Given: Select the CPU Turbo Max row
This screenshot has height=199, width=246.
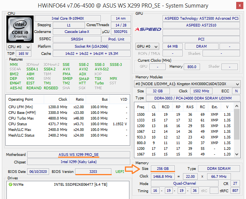Looking at the screenshot, I should (68, 118).
